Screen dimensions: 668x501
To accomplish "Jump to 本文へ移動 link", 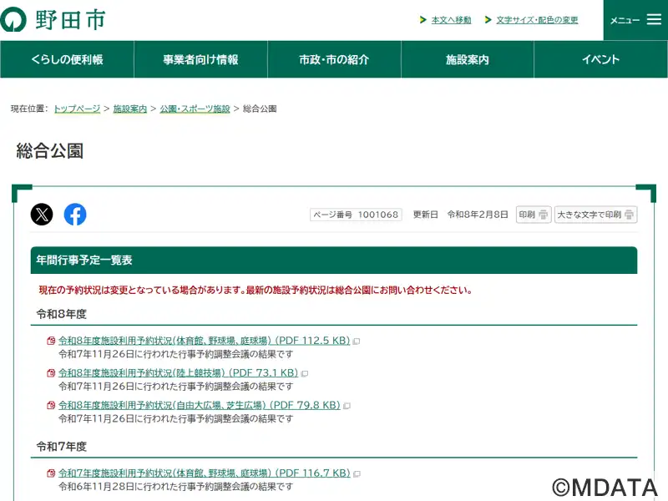I will [x=451, y=20].
